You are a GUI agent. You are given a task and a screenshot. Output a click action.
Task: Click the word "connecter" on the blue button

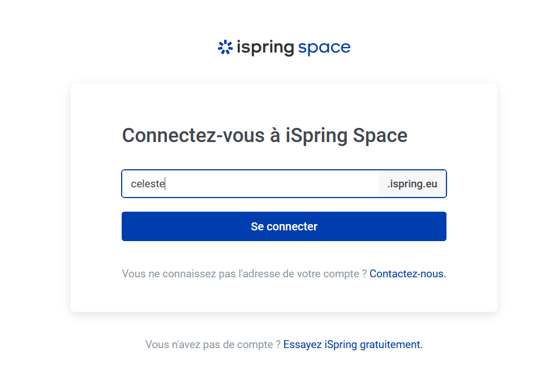pos(291,226)
